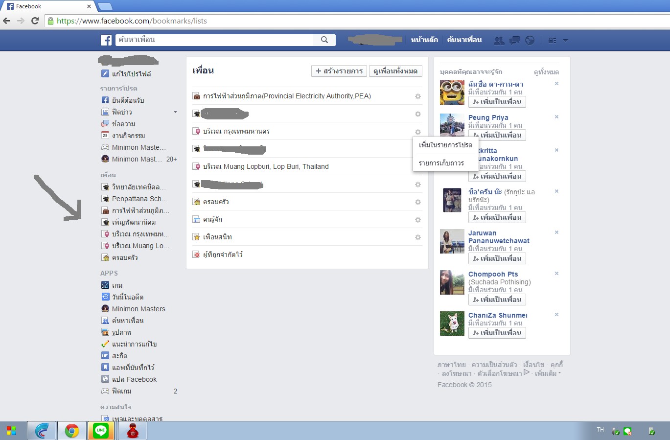The width and height of the screenshot is (670, 440).
Task: Open หน้าหลัก in the top navigation
Action: coord(424,40)
